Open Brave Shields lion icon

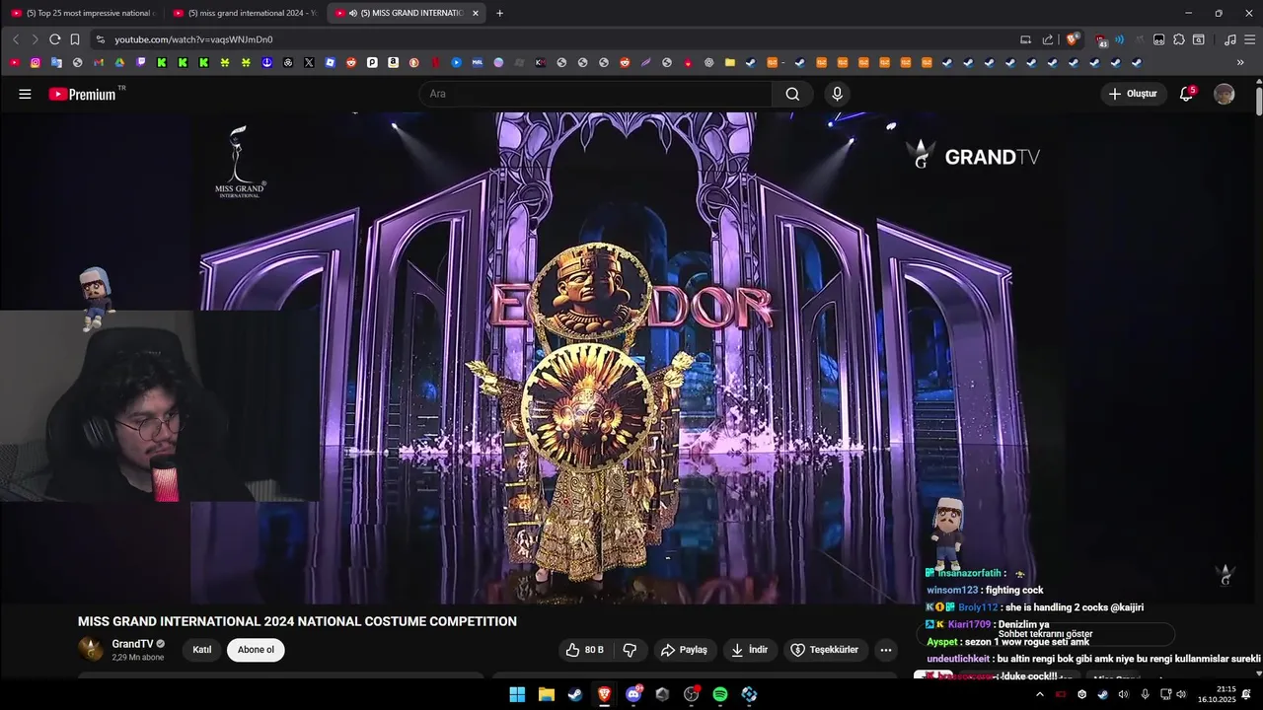tap(1073, 39)
